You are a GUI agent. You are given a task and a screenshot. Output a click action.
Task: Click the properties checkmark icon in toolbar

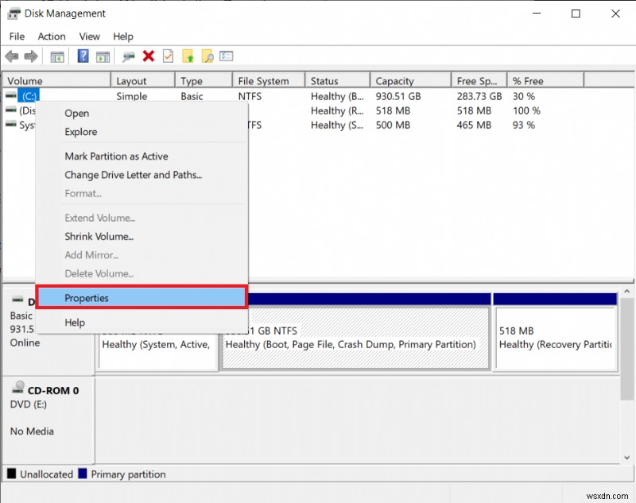coord(167,56)
